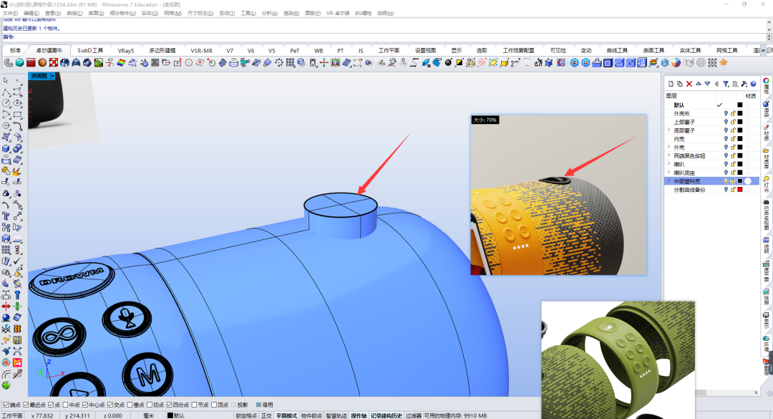Open the 文件(F) menu
The image size is (773, 419).
[x=10, y=14]
